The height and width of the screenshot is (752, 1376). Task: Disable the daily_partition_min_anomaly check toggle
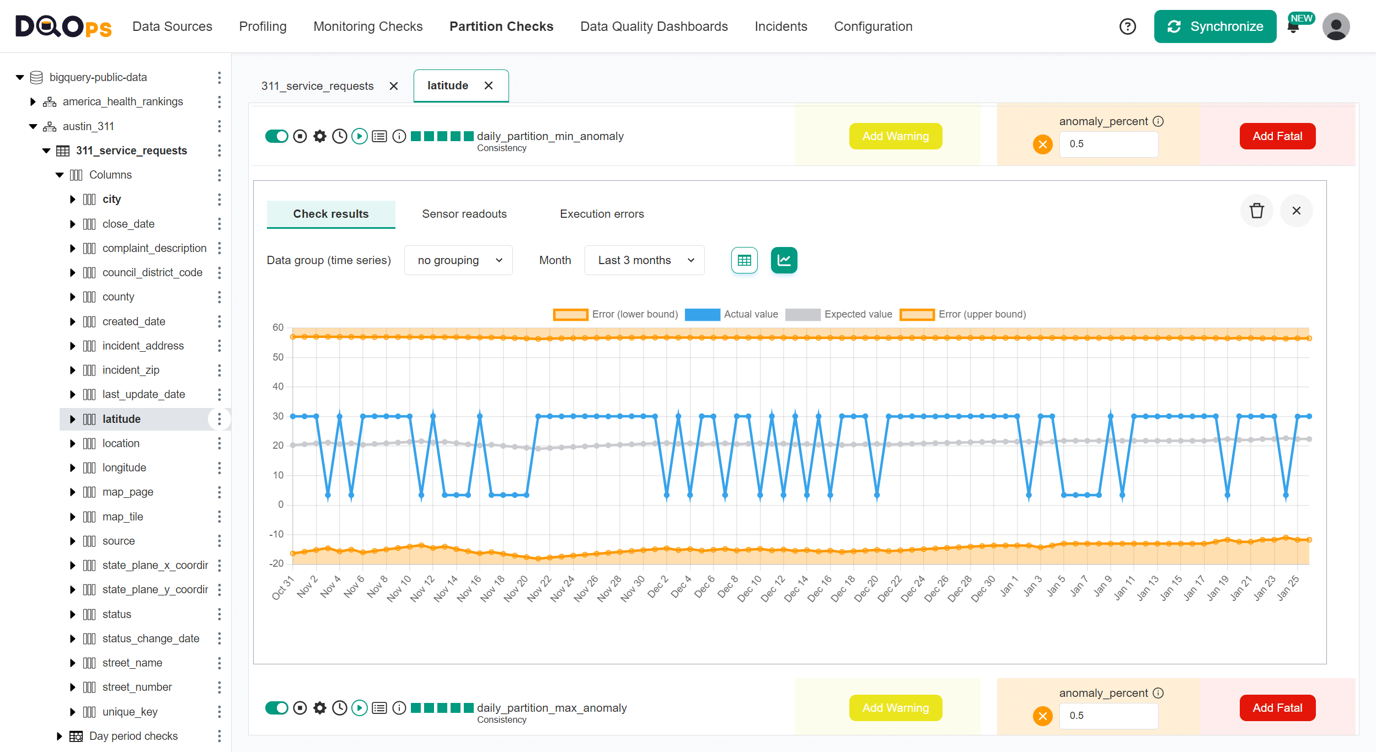277,136
